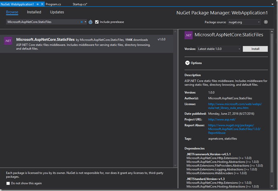Switch to the Installed tab
Image resolution: width=278 pixels, height=191 pixels.
(34, 12)
